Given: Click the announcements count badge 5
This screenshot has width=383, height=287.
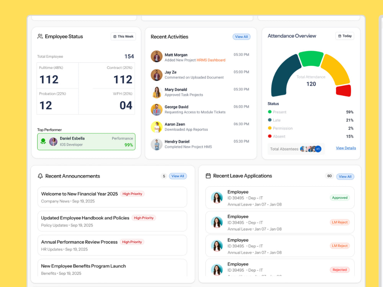Looking at the screenshot, I should [x=164, y=176].
